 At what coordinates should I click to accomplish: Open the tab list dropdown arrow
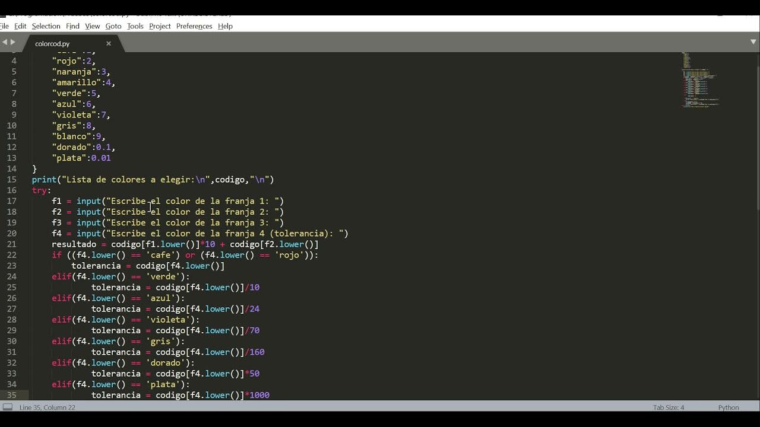click(x=753, y=42)
